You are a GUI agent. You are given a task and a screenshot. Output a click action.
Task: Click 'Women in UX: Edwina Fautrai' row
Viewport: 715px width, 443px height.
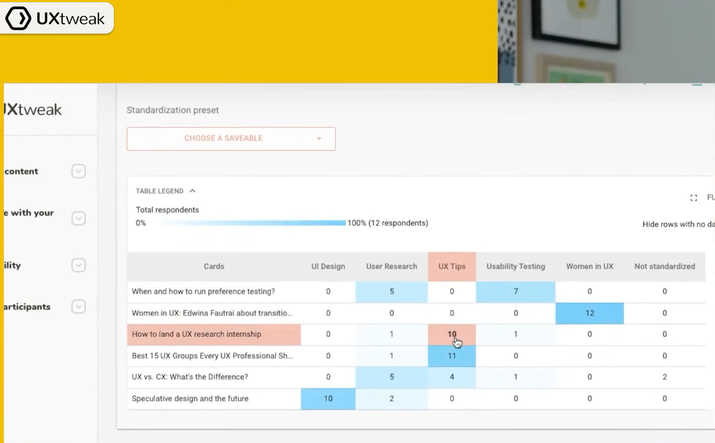pyautogui.click(x=416, y=313)
